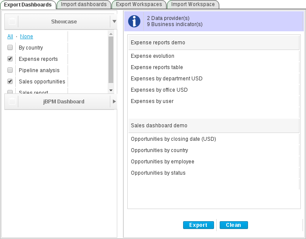Click the Showcase section header title

click(x=64, y=22)
